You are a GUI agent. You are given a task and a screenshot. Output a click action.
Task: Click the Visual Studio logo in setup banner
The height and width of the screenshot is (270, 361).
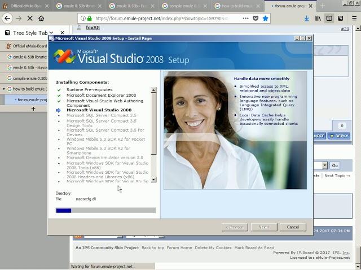click(x=64, y=56)
